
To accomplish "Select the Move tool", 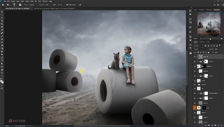I will point(2,11).
